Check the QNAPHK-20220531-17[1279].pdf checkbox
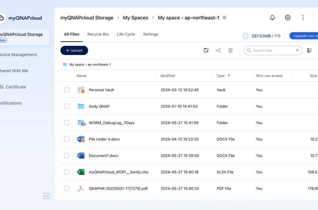The width and height of the screenshot is (318, 210). 67,188
